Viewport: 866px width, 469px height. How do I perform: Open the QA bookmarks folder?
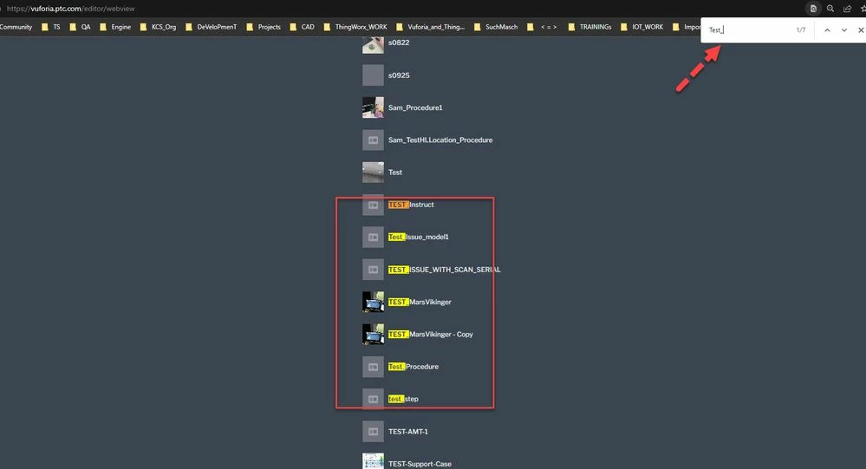tap(80, 27)
